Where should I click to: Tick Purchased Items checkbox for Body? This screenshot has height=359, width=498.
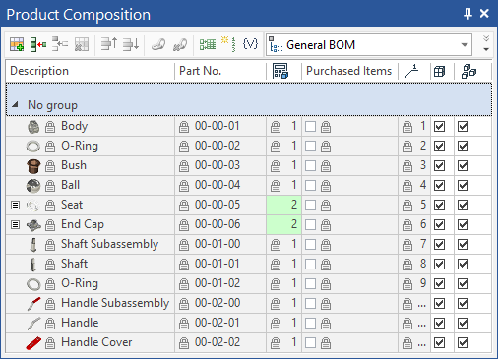[x=310, y=127]
